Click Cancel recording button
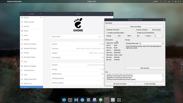 click(x=120, y=84)
